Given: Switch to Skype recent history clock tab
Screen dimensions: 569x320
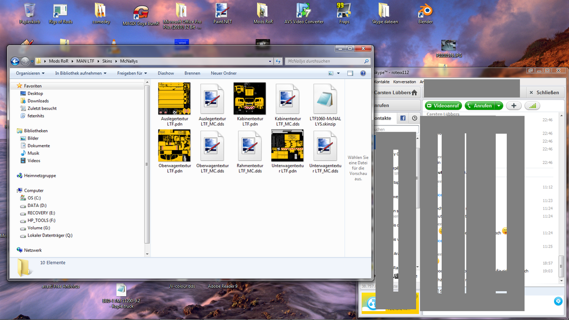Looking at the screenshot, I should pyautogui.click(x=415, y=118).
